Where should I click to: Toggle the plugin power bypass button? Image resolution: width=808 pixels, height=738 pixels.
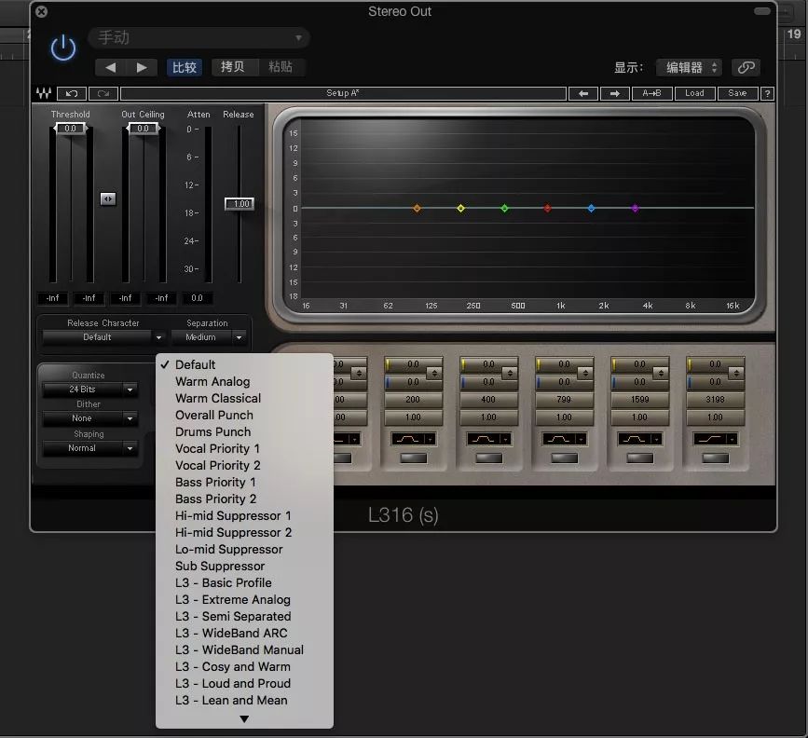(62, 48)
